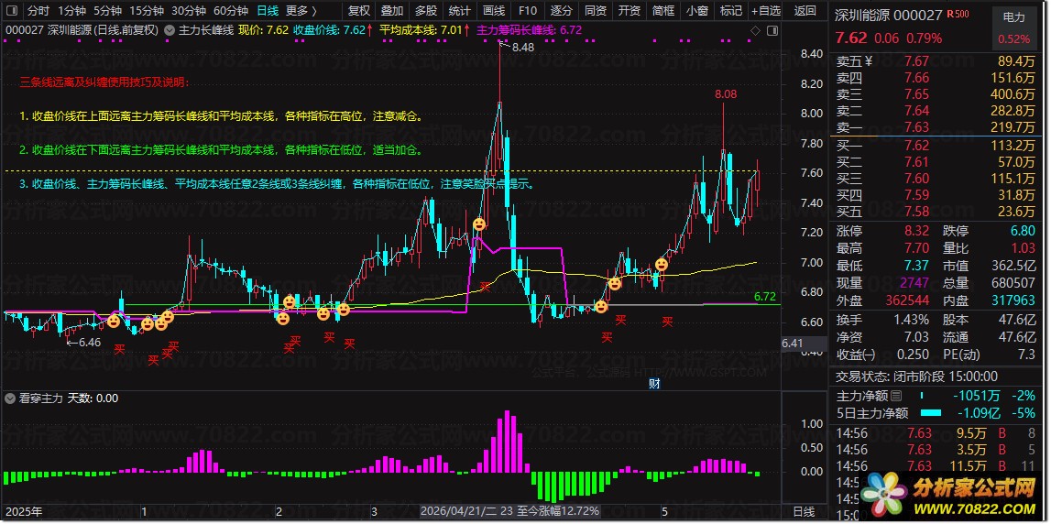Click list icon beside 主力净额

coord(895,396)
